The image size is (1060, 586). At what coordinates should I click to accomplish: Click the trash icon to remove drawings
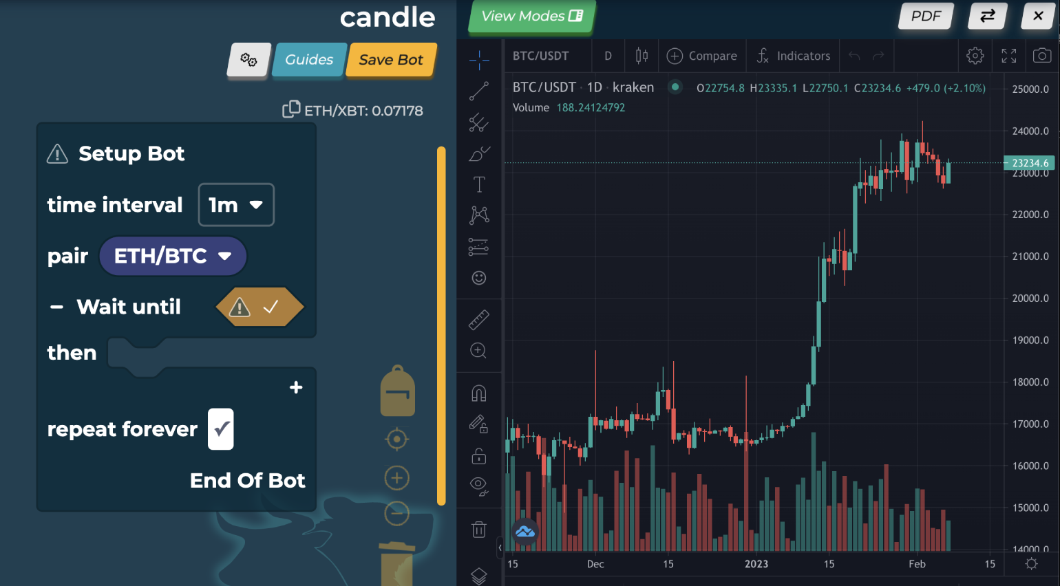479,529
